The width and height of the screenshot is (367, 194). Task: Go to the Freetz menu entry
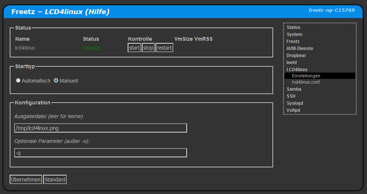point(293,41)
